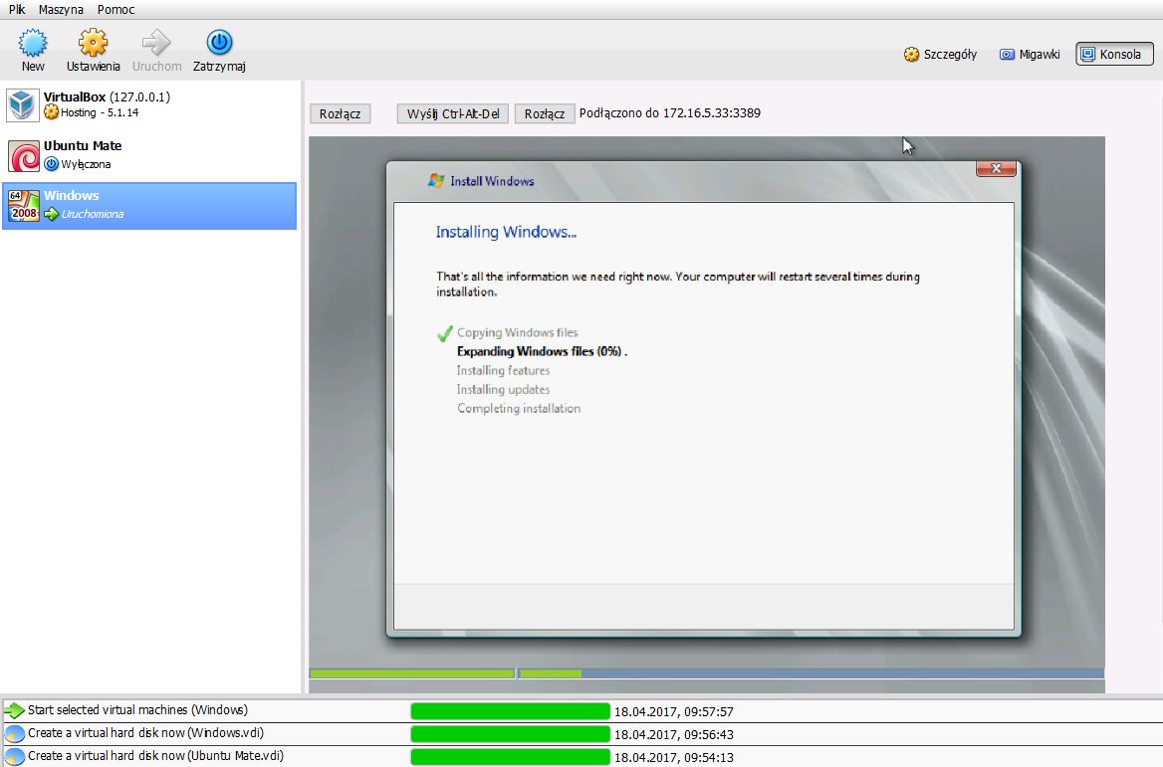Click the green checkmark beside Copying Windows files
This screenshot has height=767, width=1163.
445,334
